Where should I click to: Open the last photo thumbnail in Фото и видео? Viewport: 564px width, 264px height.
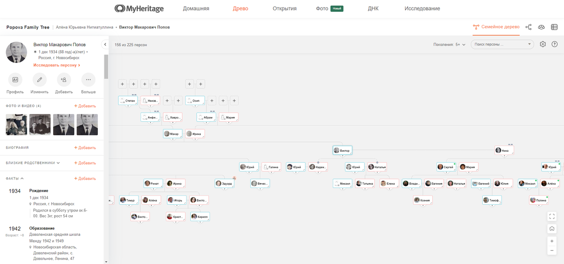[87, 124]
